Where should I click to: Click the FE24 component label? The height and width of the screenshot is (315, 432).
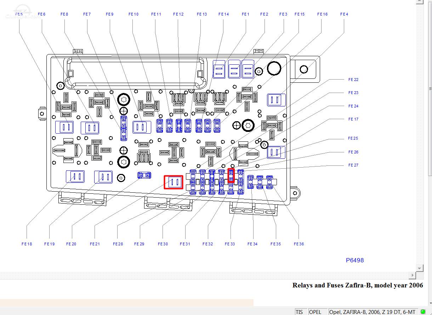pyautogui.click(x=353, y=106)
